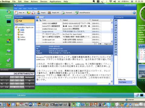The height and width of the screenshot is (108, 145).
Task: Click the Reply person icon in the toolbar
Action: pos(38,13)
